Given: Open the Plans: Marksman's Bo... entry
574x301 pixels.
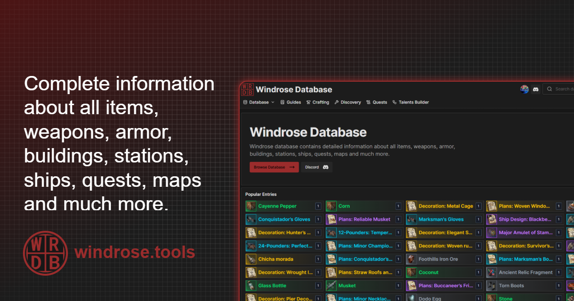Looking at the screenshot, I should [524, 259].
